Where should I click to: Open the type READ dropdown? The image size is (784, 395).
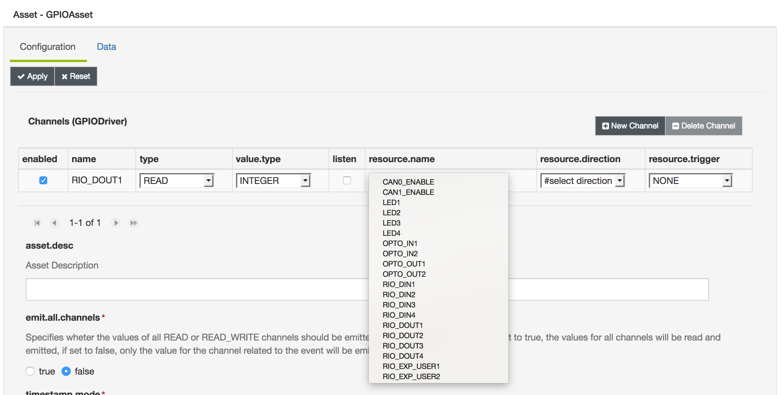pos(177,181)
